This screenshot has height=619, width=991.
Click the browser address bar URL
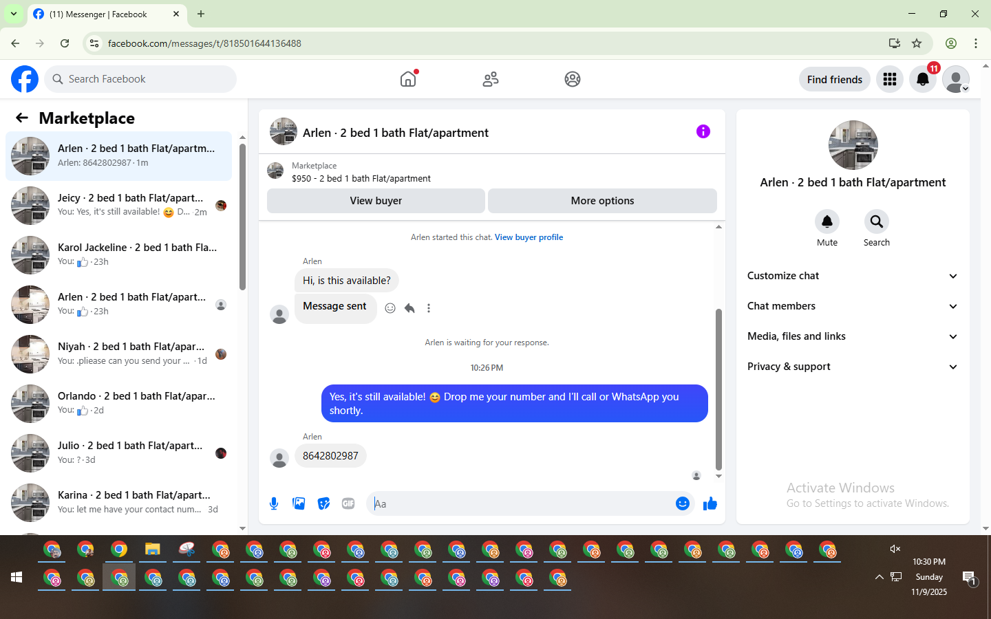pyautogui.click(x=204, y=43)
